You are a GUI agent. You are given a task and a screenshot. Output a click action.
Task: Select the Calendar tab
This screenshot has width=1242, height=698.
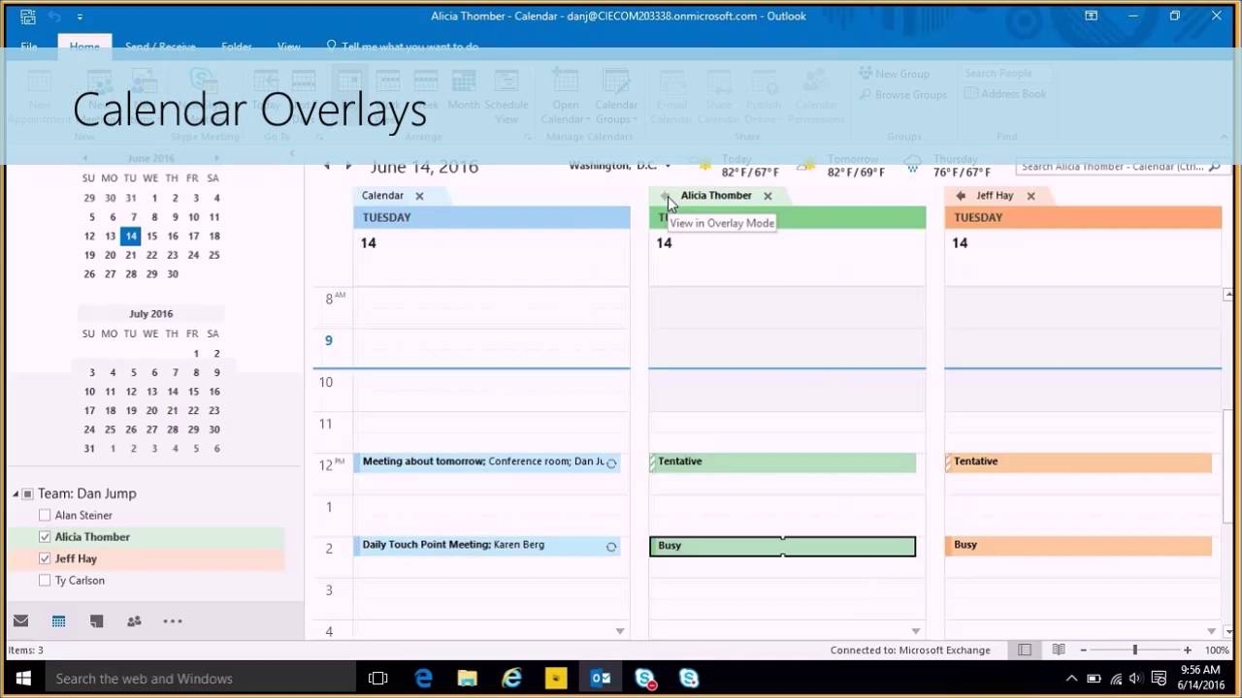tap(382, 196)
